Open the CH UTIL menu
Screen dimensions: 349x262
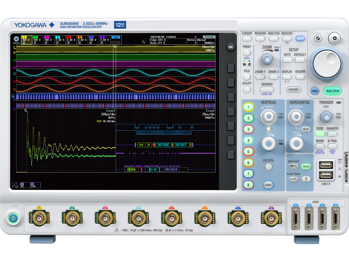(267, 167)
